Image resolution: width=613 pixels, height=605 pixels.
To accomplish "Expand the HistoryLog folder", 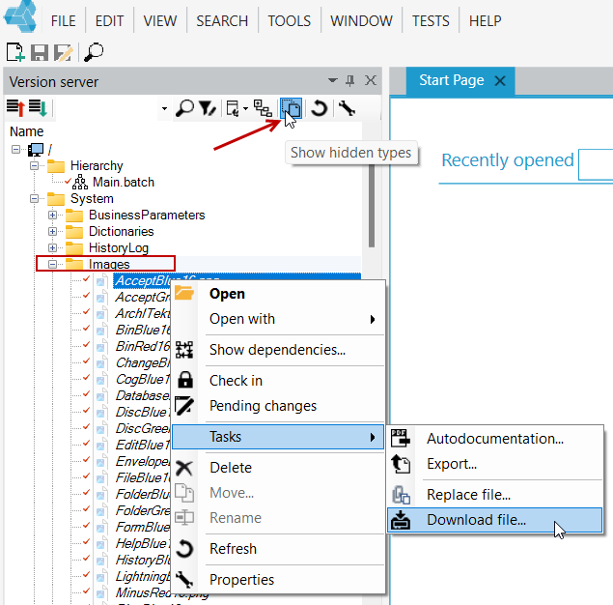I will click(x=52, y=247).
